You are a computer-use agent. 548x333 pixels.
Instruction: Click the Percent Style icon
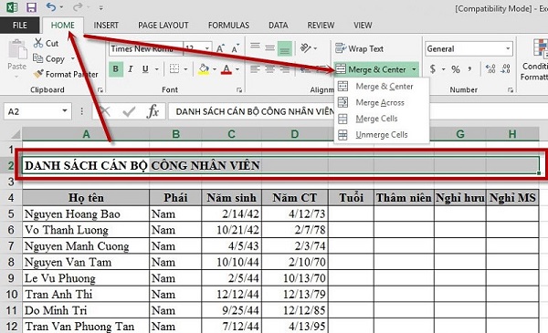click(456, 69)
